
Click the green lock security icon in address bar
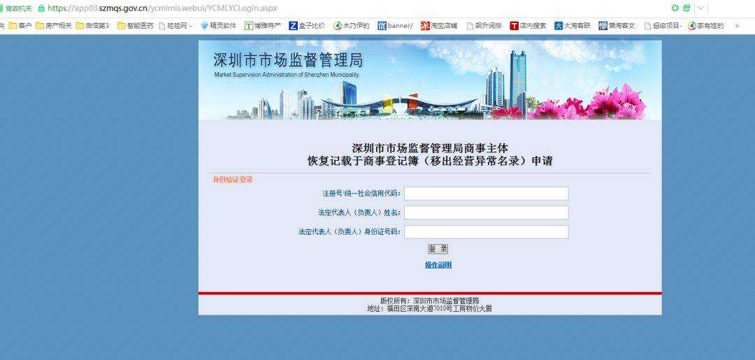point(41,8)
